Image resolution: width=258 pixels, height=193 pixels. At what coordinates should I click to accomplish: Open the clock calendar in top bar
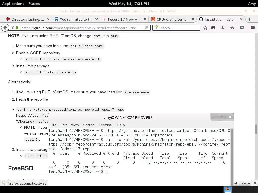coord(129,4)
